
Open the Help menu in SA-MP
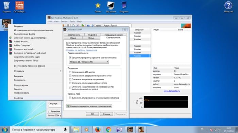click(x=79, y=22)
